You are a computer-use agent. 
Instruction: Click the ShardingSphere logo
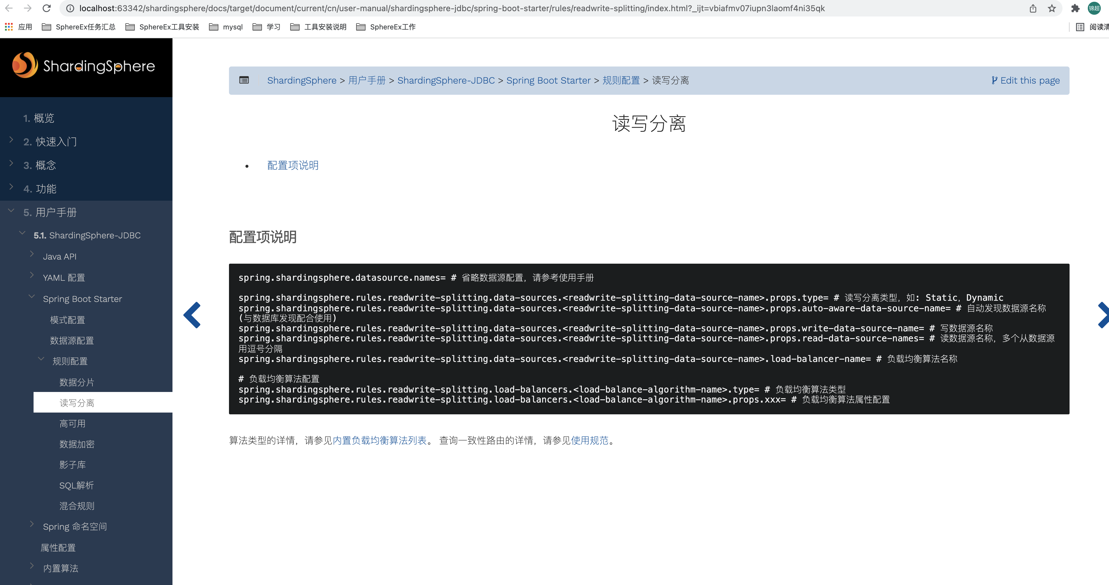[84, 65]
